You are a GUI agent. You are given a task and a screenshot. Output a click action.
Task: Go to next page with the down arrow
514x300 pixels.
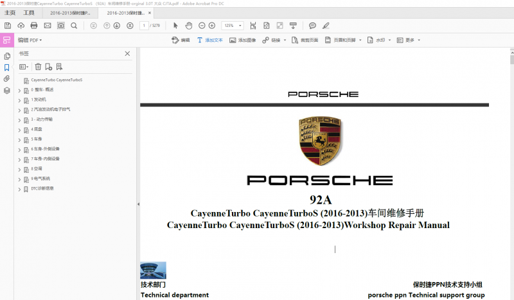[117, 26]
